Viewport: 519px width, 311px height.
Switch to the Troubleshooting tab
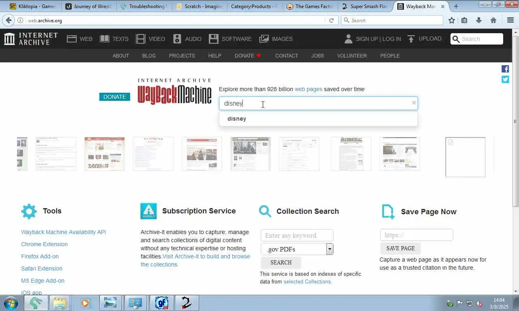[x=144, y=6]
